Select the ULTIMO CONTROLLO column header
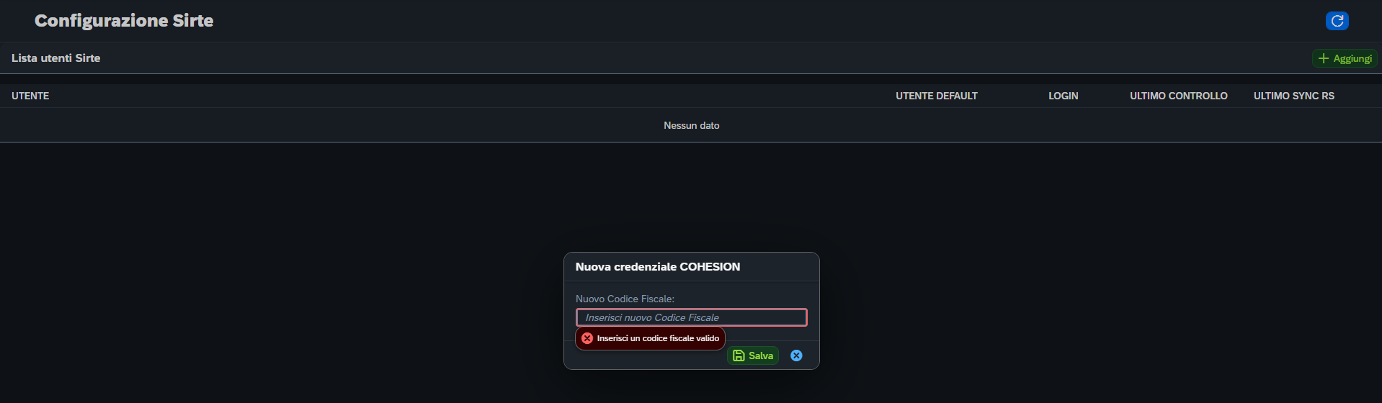The width and height of the screenshot is (1382, 403). tap(1178, 96)
